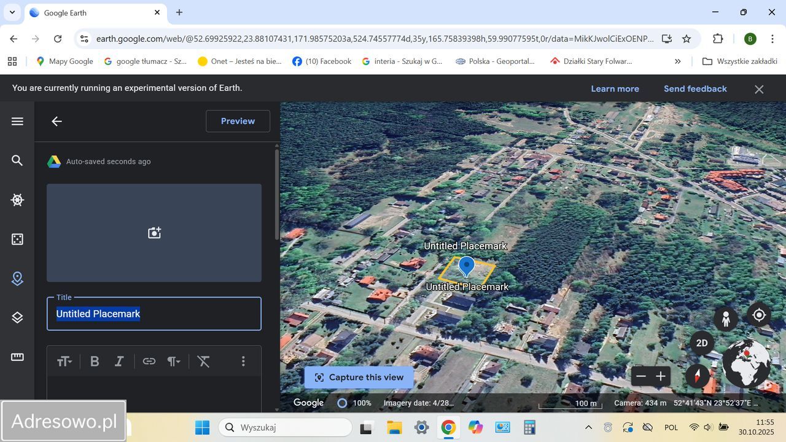Open the Mapy Google bookmark
This screenshot has width=786, height=442.
pyautogui.click(x=64, y=61)
